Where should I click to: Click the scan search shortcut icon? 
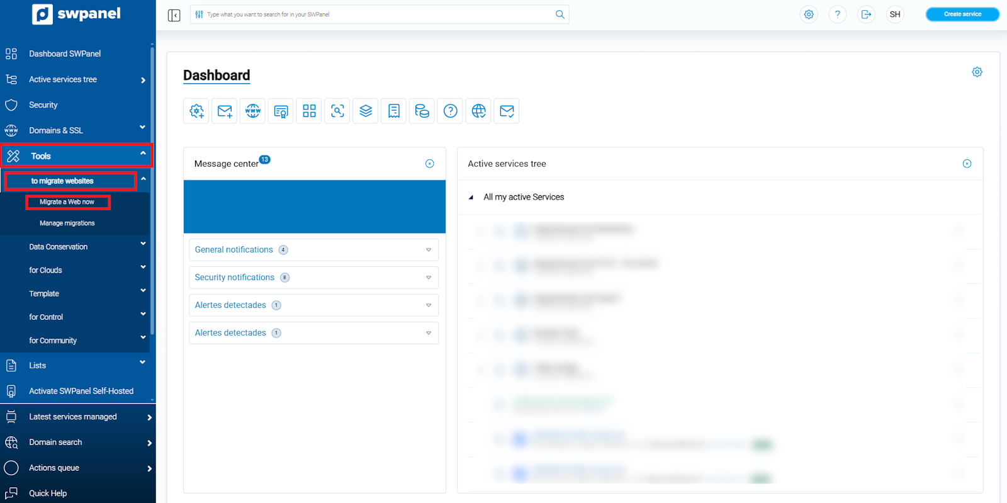[337, 111]
